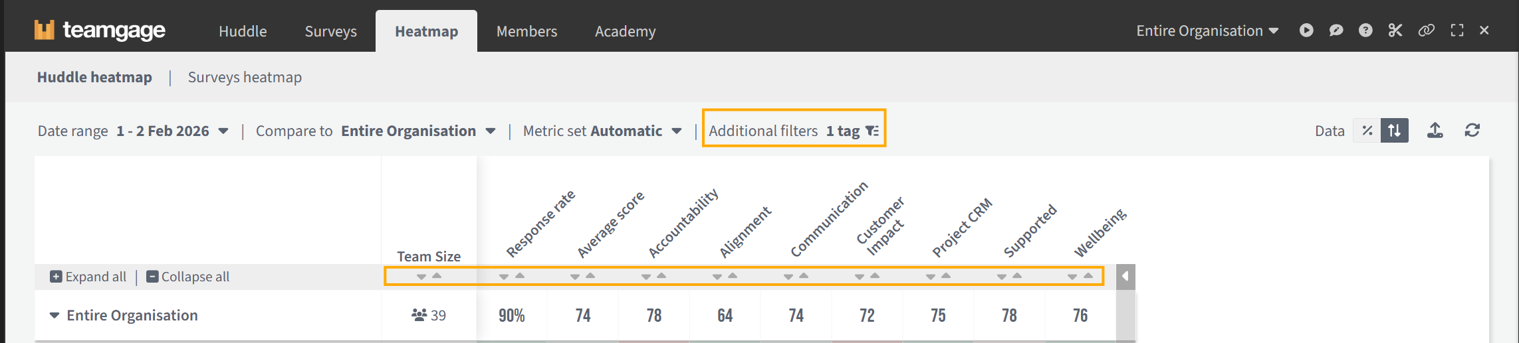Open the Date range dropdown
Screen dimensions: 1519x343
[x=173, y=131]
